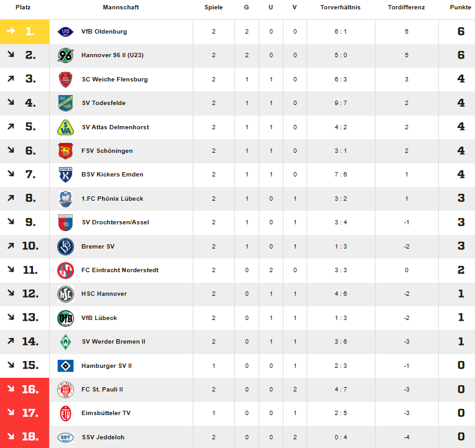Click the Torverhältnis column header
This screenshot has height=448, width=475.
pos(340,7)
